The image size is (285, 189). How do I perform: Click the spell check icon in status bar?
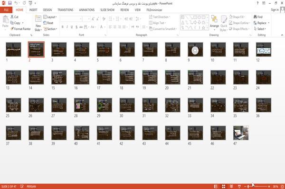(22, 186)
